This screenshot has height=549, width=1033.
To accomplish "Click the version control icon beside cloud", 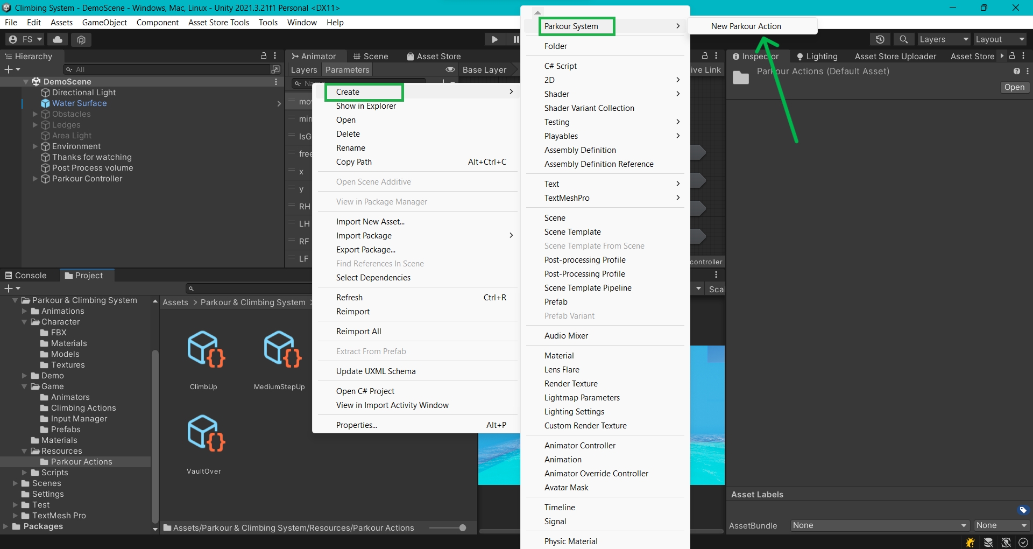I will [x=81, y=39].
